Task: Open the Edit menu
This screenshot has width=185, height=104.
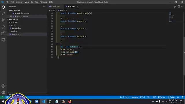Action: pyautogui.click(x=12, y=2)
